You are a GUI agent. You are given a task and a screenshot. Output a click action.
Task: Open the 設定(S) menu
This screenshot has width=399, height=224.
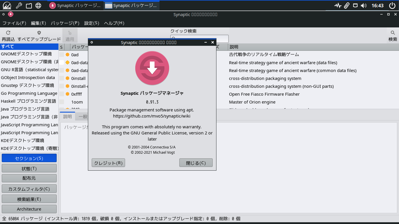click(92, 23)
